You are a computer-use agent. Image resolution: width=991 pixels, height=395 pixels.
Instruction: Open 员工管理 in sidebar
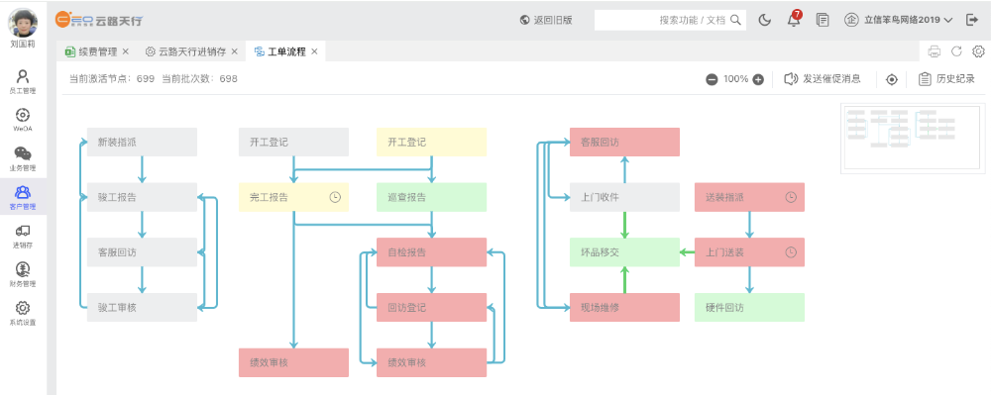[x=23, y=82]
